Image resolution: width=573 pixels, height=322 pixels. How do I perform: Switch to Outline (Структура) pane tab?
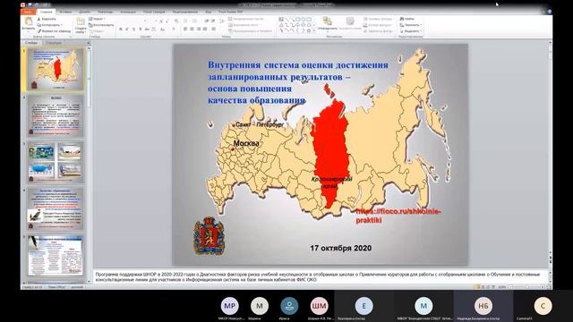[54, 43]
